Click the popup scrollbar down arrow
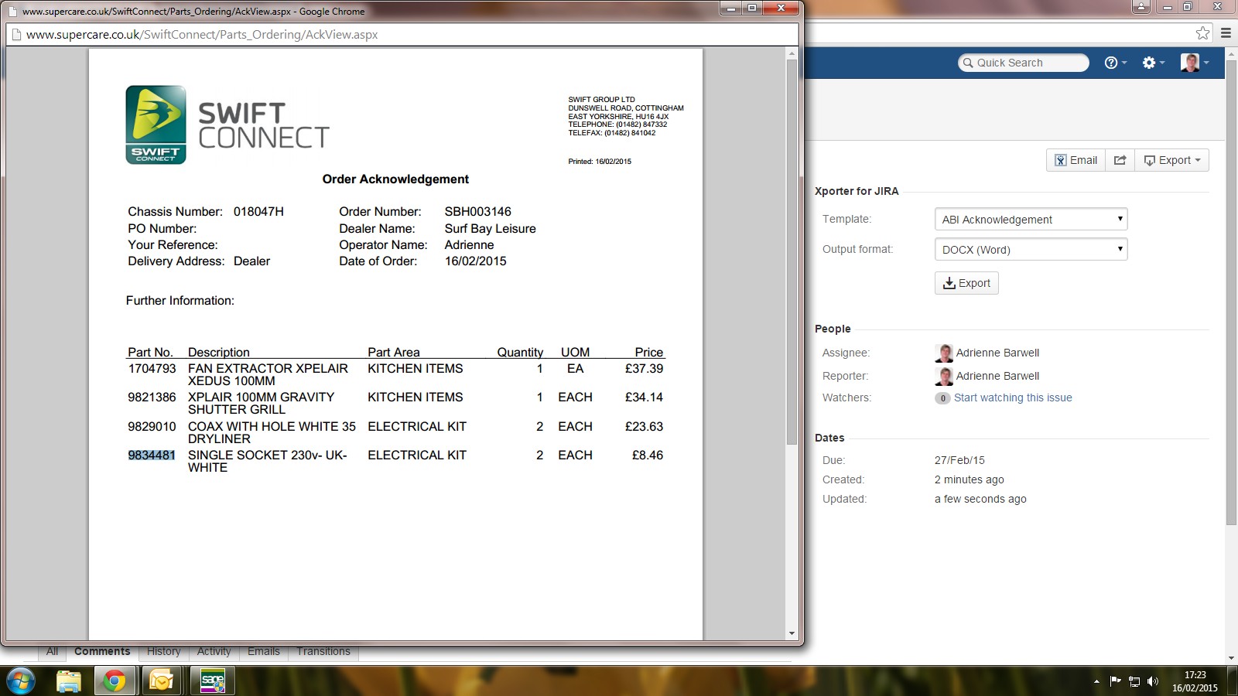Screen dimensions: 1238x696 tap(792, 633)
